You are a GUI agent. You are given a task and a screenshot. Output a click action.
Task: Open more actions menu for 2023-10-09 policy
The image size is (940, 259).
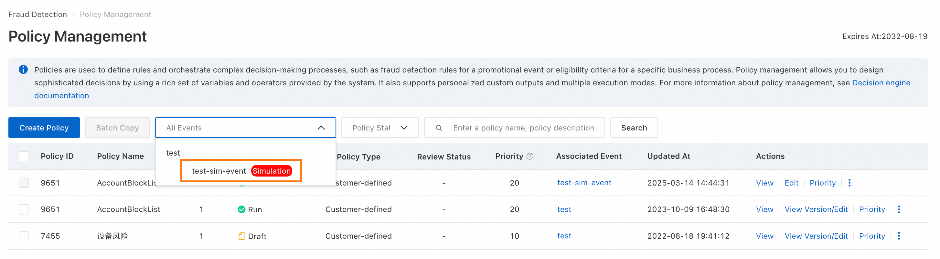898,209
